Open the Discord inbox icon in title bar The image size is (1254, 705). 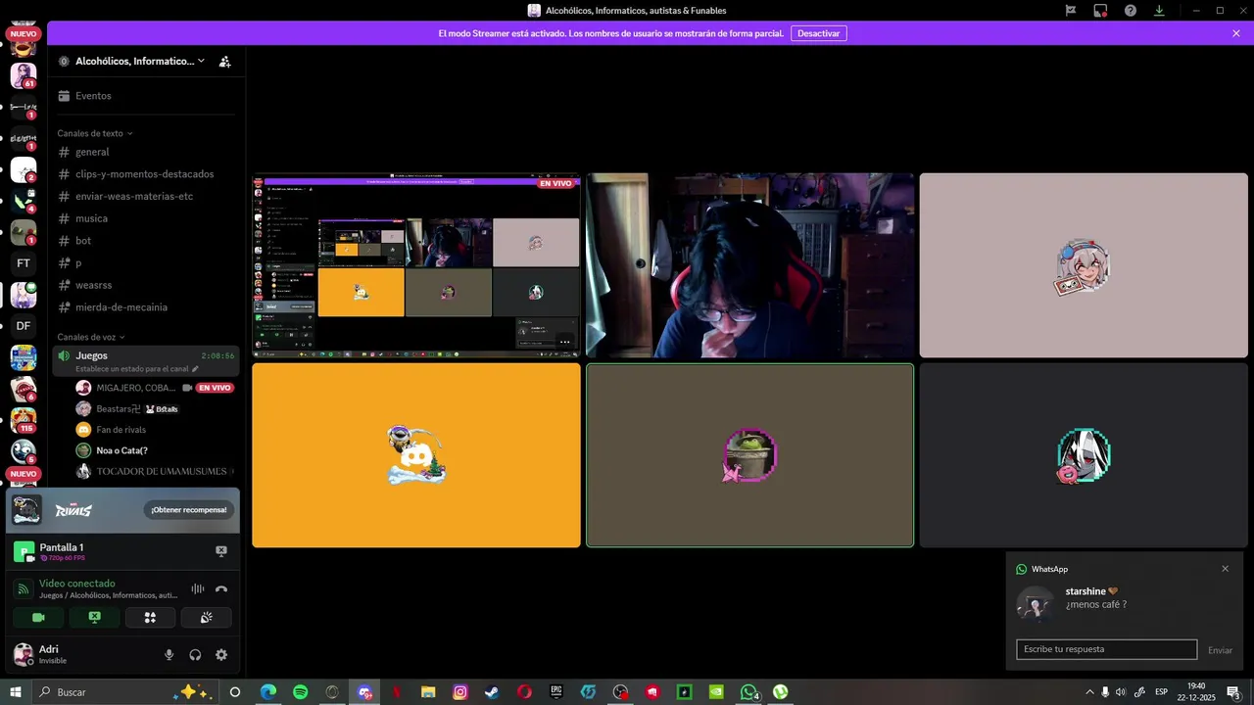(x=1100, y=11)
